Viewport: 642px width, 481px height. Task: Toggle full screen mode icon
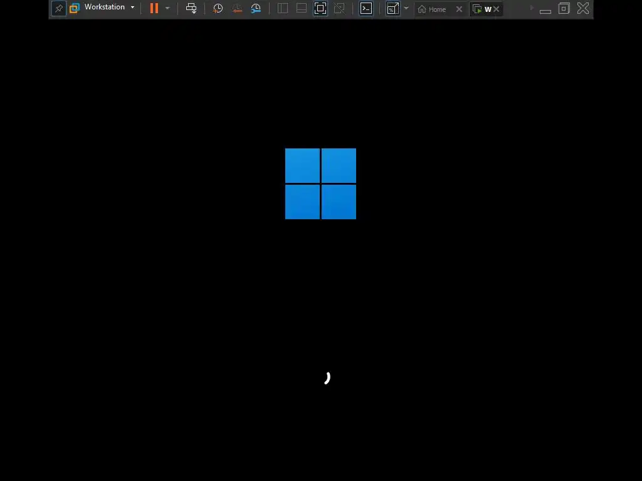point(320,8)
